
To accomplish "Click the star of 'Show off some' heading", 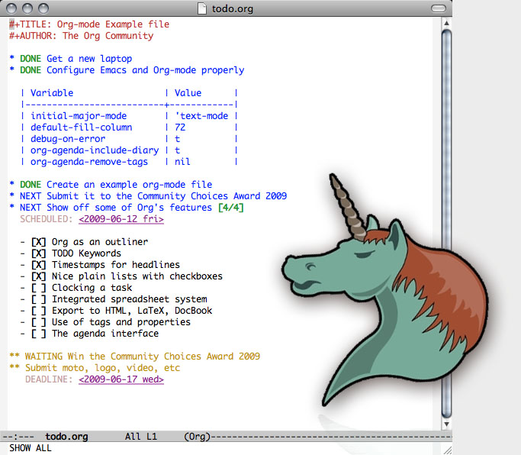I will pos(12,207).
